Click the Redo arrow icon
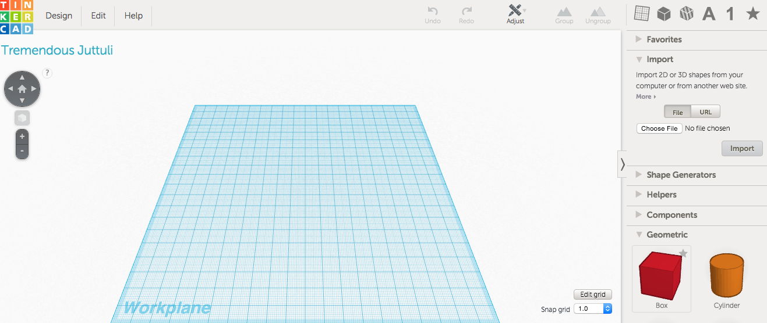Viewport: 767px width, 323px height. pos(466,11)
